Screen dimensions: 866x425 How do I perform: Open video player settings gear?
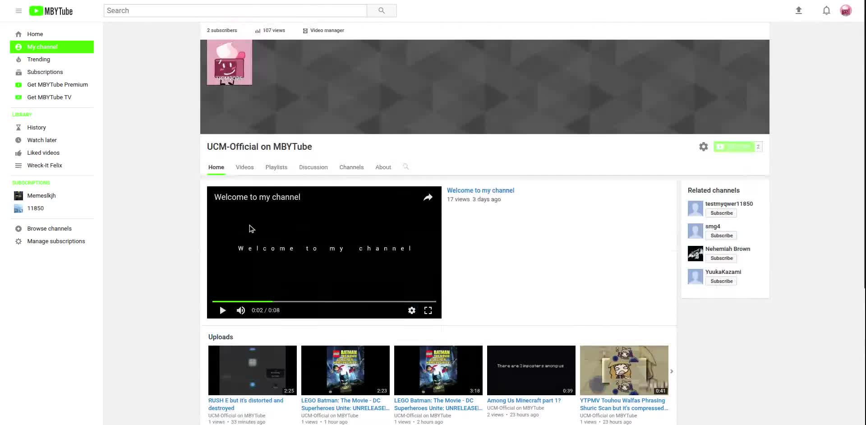point(411,310)
